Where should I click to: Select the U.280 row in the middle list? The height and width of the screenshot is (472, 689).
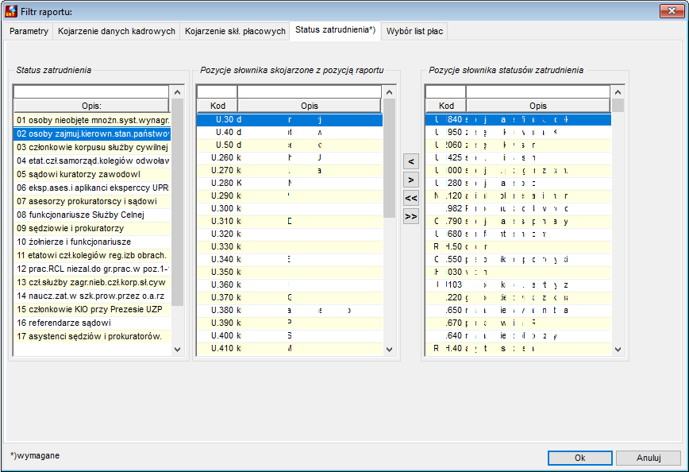click(x=290, y=183)
